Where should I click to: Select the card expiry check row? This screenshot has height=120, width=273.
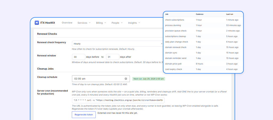coord(203,69)
